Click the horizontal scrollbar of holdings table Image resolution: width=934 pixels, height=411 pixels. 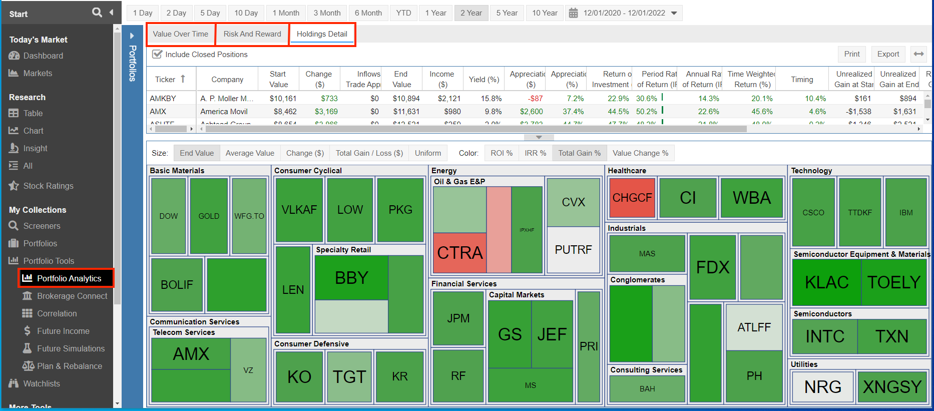coord(476,129)
